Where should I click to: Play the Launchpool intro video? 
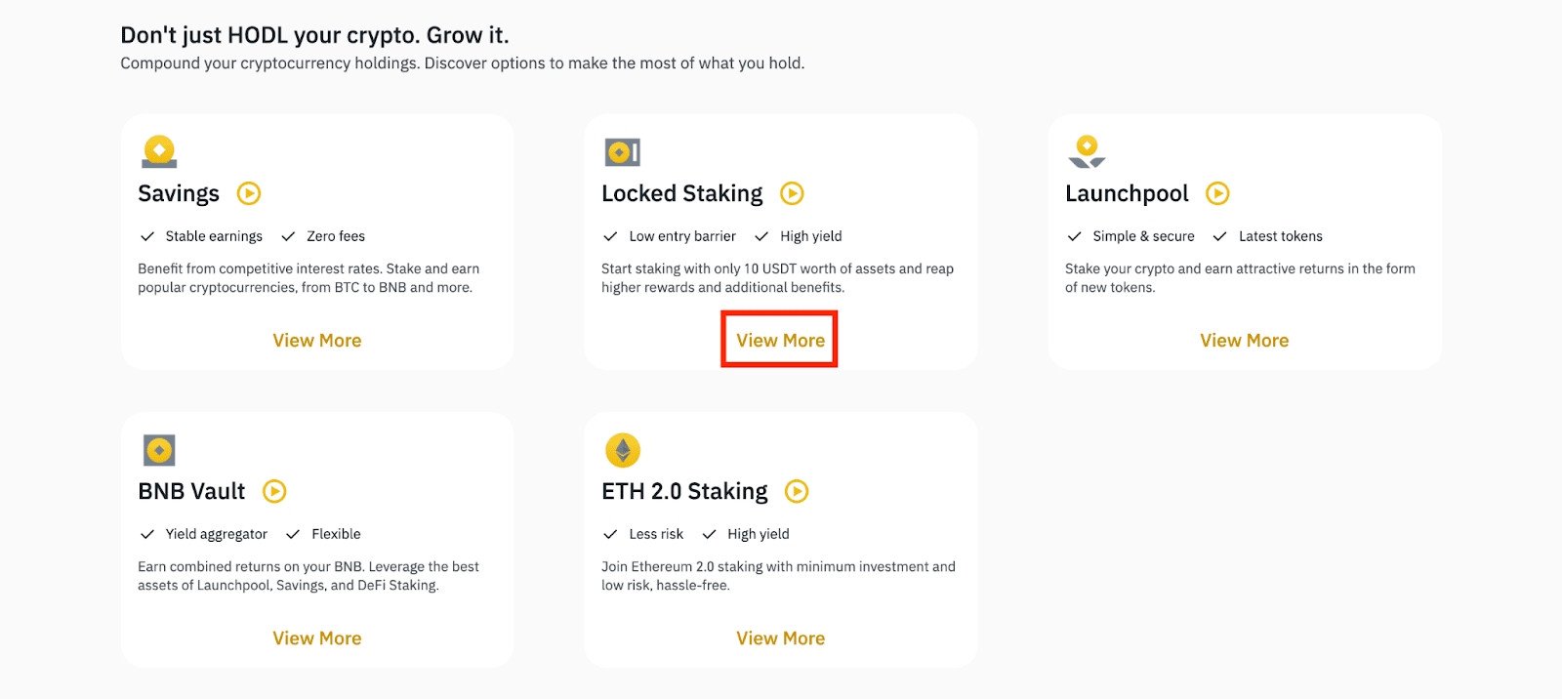1217,193
